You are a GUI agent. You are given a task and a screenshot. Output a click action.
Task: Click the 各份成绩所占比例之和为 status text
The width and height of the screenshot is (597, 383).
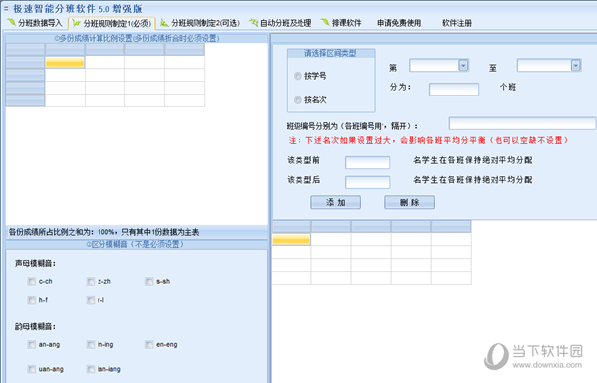coord(103,232)
